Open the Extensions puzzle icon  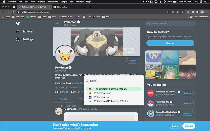[198, 12]
